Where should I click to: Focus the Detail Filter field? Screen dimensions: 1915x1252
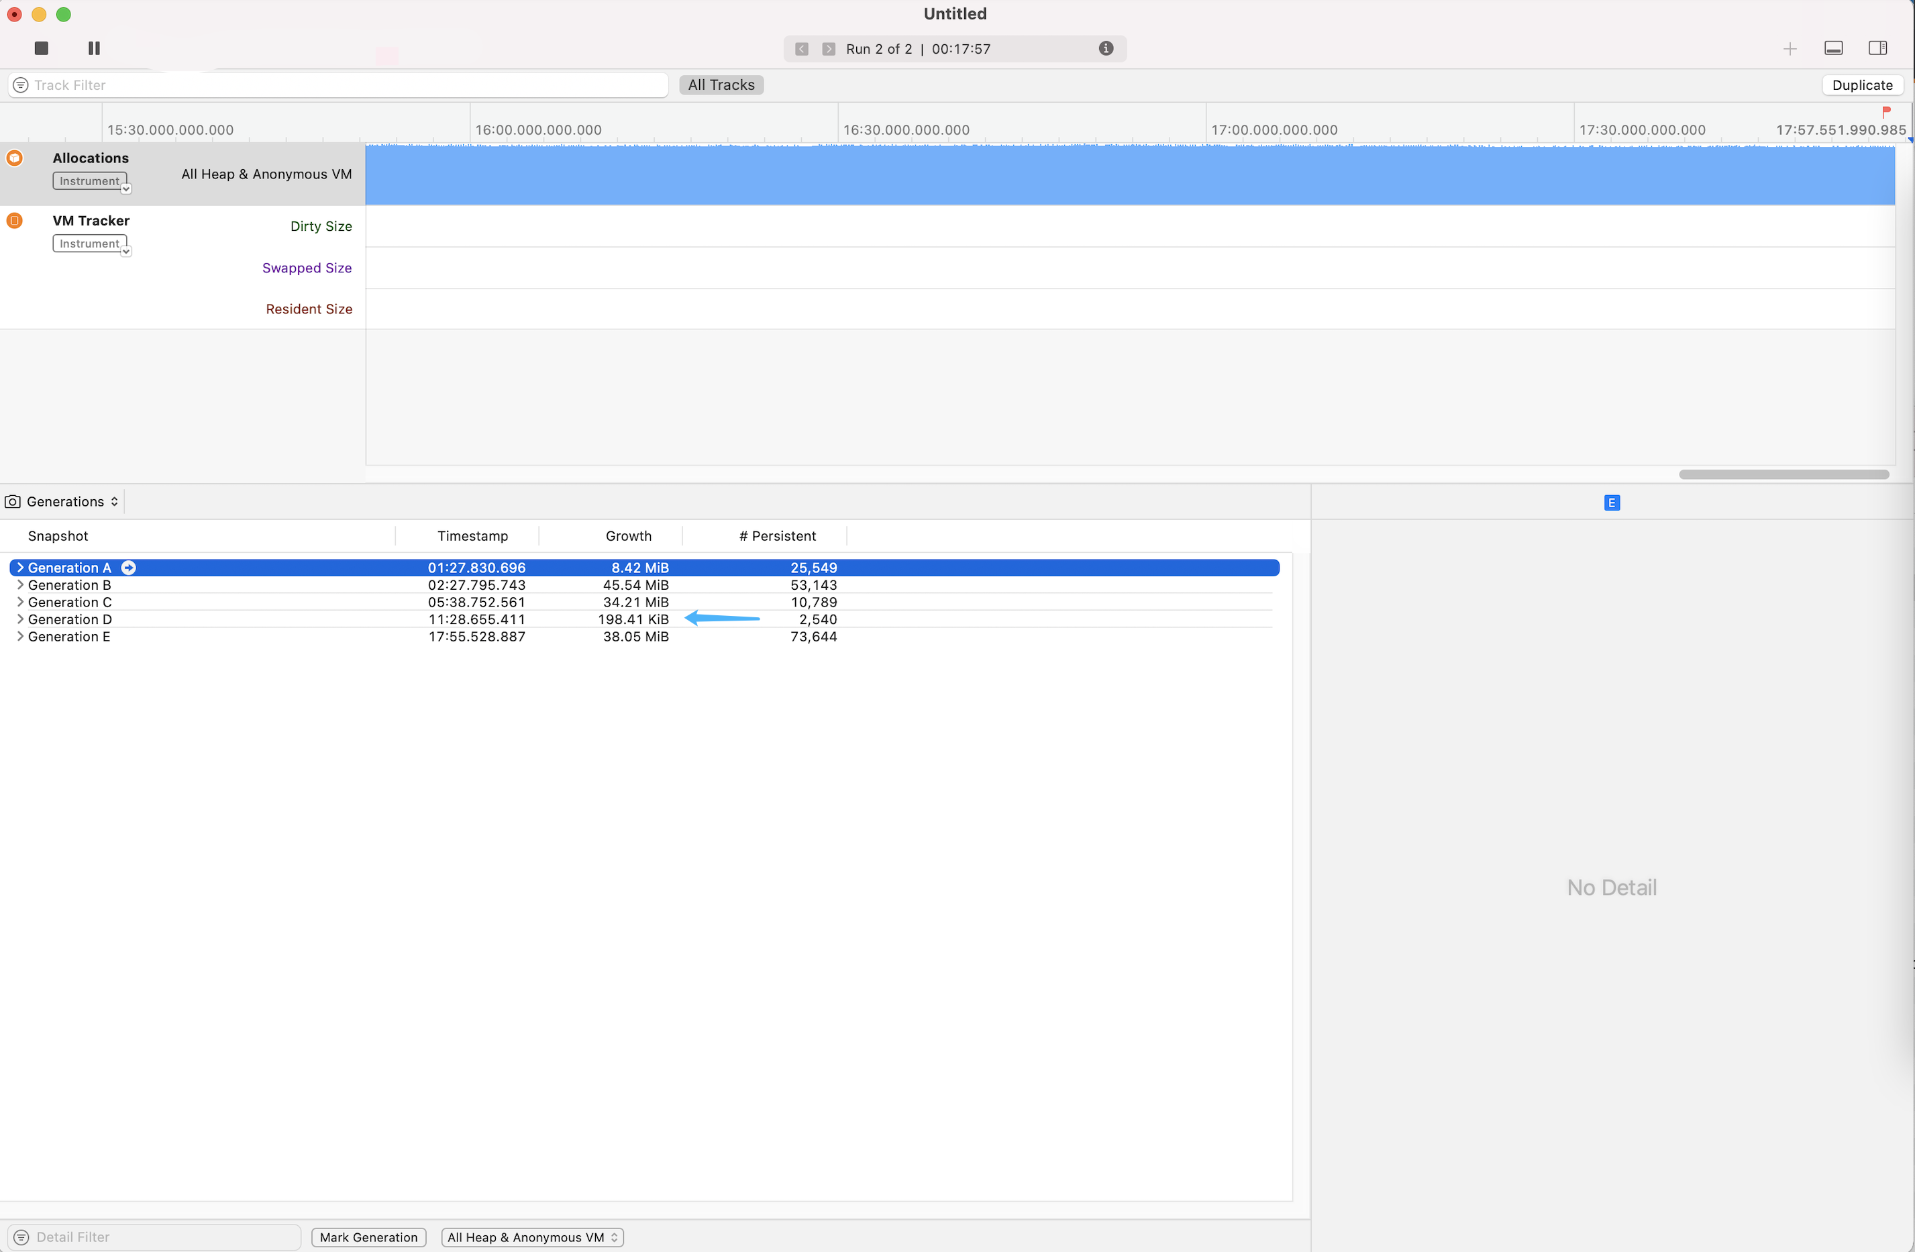click(154, 1237)
